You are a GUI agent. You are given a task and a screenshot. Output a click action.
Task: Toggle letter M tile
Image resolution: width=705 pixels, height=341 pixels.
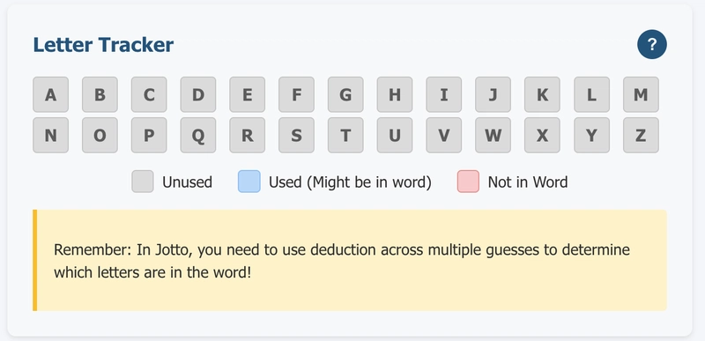641,94
